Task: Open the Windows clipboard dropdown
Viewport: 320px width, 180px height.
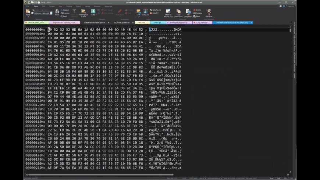Action: point(51,13)
